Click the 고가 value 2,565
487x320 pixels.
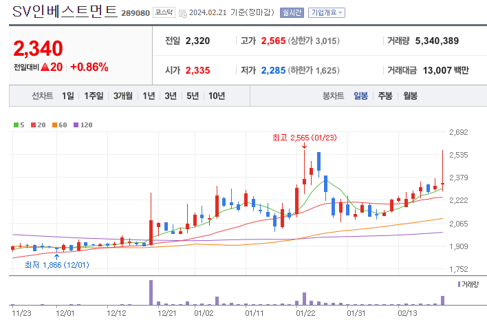coord(273,41)
